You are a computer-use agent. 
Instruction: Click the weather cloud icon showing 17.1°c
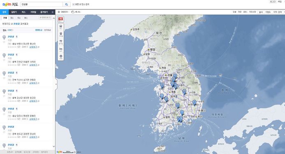tap(73, 12)
